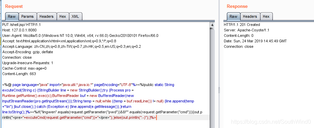Click the Upgrade-Insecure-Requests: 1 line
314x128 pixels.
(28, 63)
